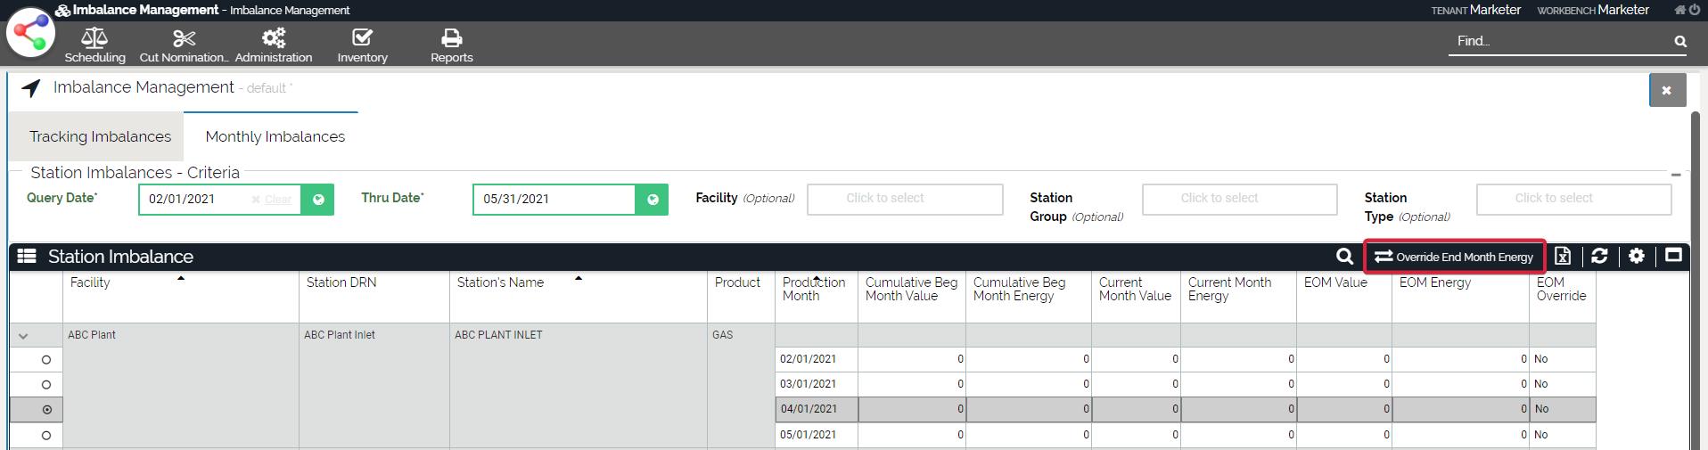
Task: Open the Facility selection dropdown
Action: tap(905, 199)
